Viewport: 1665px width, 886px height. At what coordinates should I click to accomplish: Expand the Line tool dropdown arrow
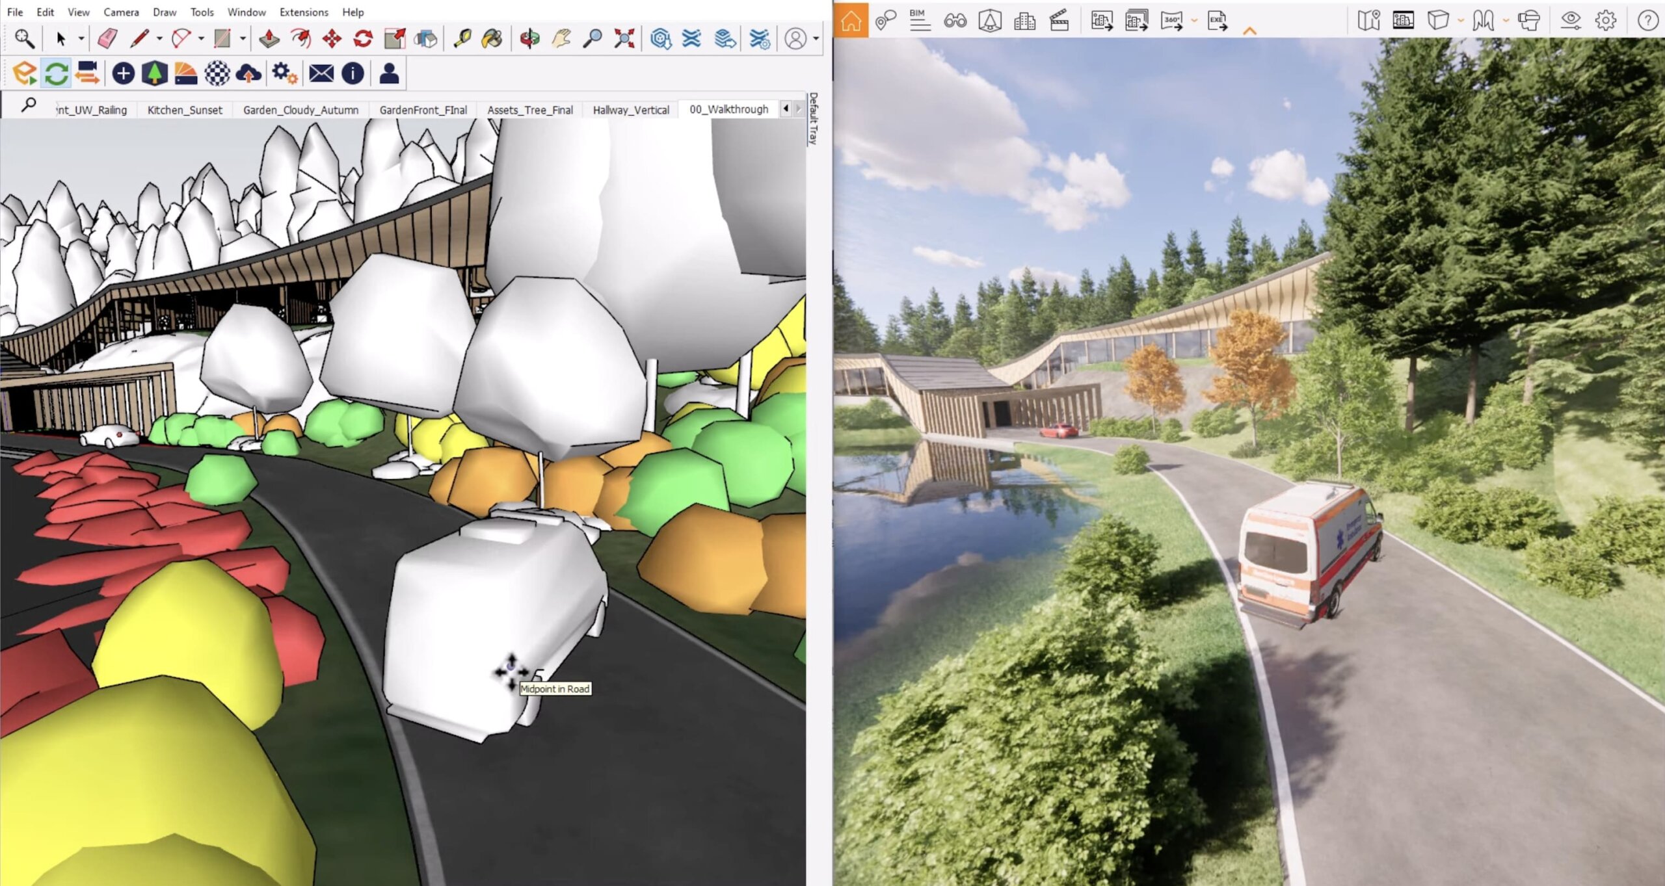pyautogui.click(x=159, y=39)
